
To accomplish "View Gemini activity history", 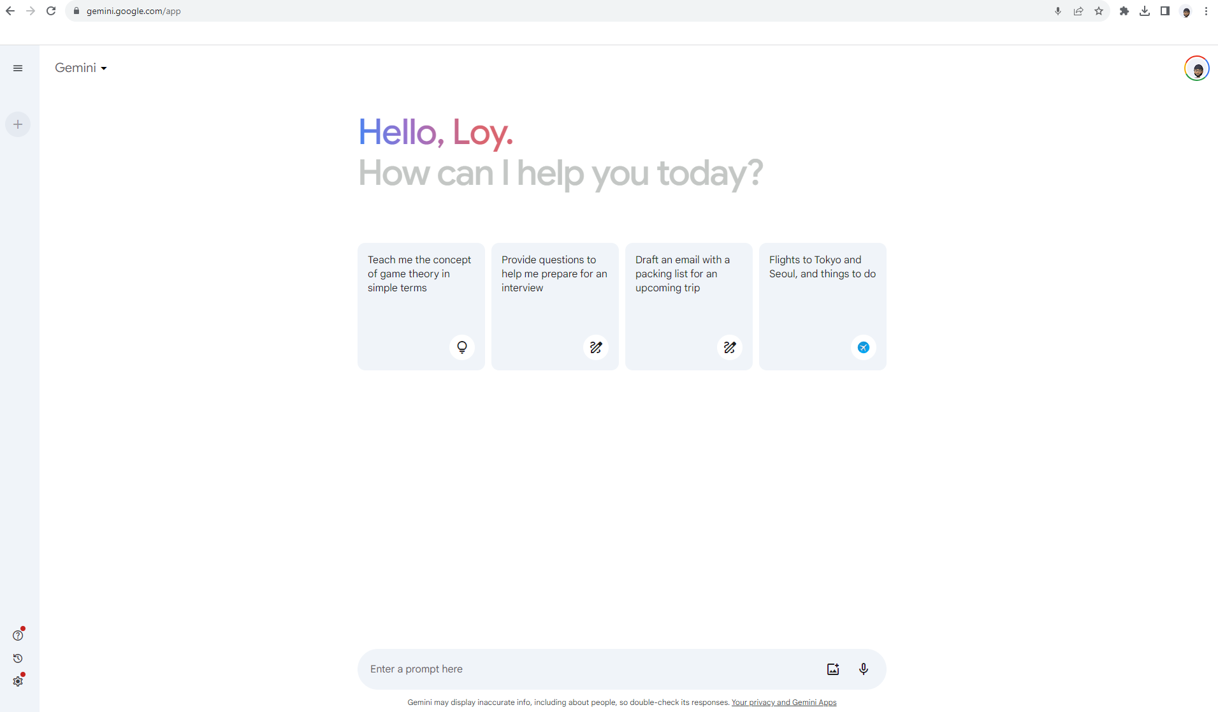I will (17, 658).
